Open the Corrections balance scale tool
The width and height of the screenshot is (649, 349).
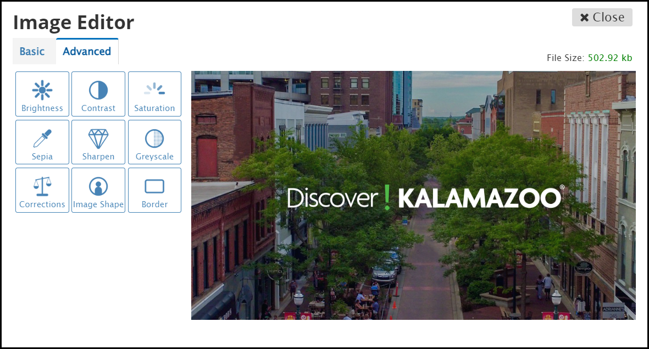coord(42,186)
